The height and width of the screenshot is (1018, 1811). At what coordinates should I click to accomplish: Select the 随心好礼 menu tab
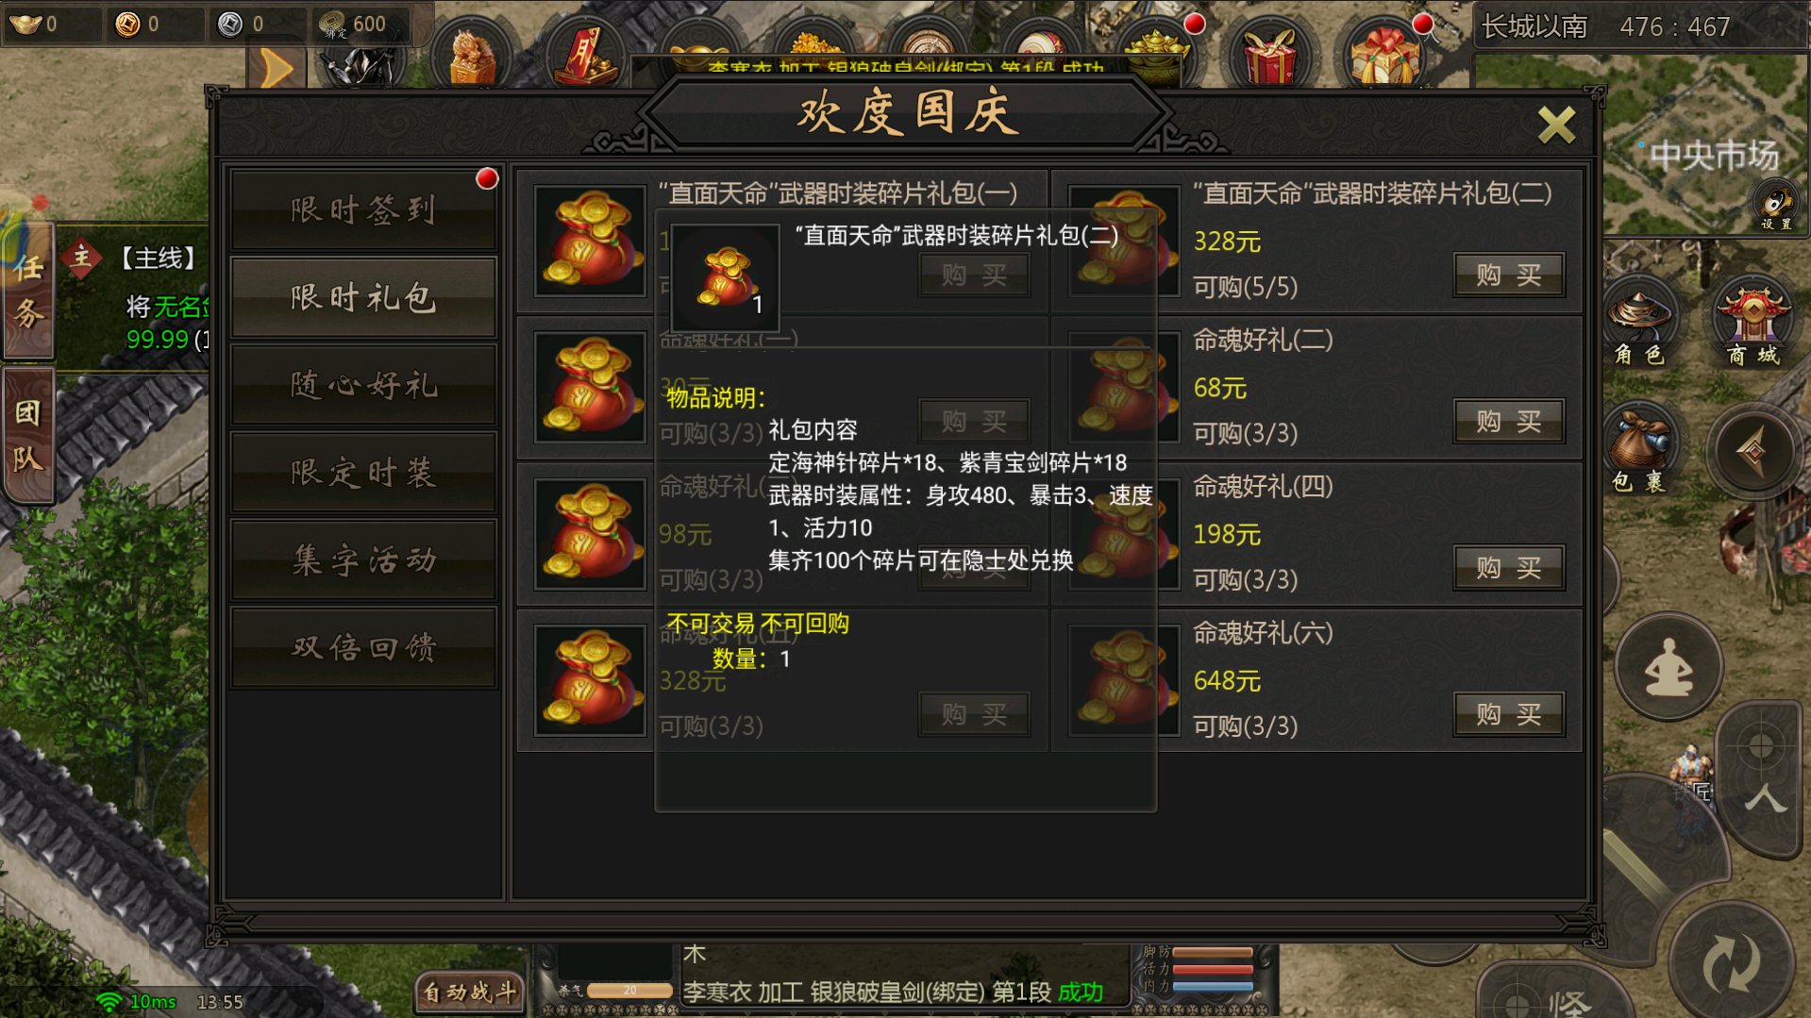[x=363, y=385]
